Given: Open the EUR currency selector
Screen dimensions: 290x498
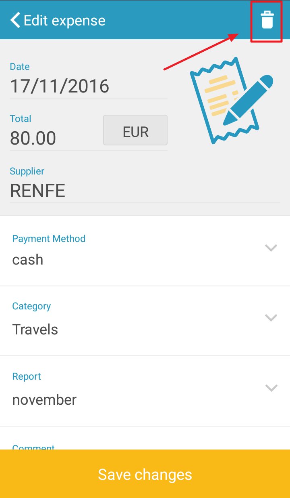Looking at the screenshot, I should click(x=135, y=130).
